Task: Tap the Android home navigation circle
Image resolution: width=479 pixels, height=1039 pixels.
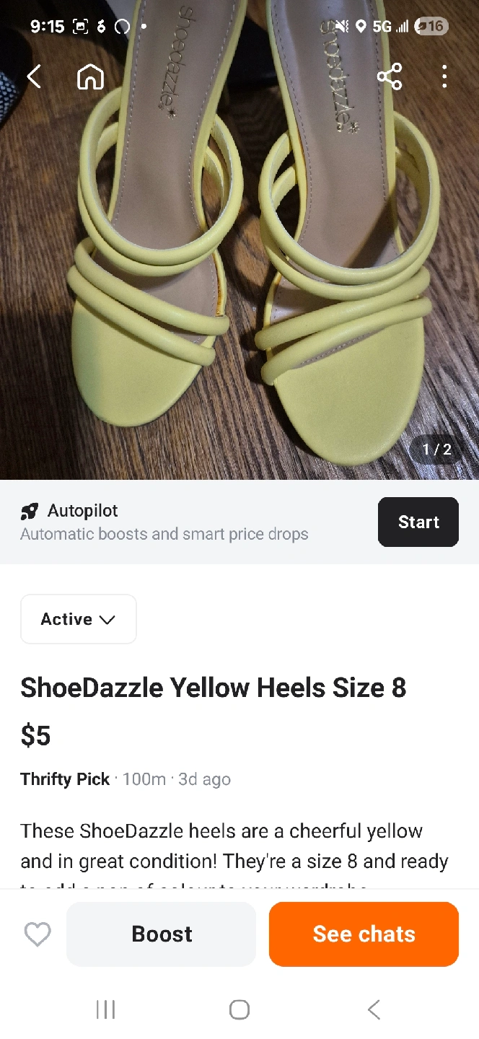Action: pos(239,1009)
